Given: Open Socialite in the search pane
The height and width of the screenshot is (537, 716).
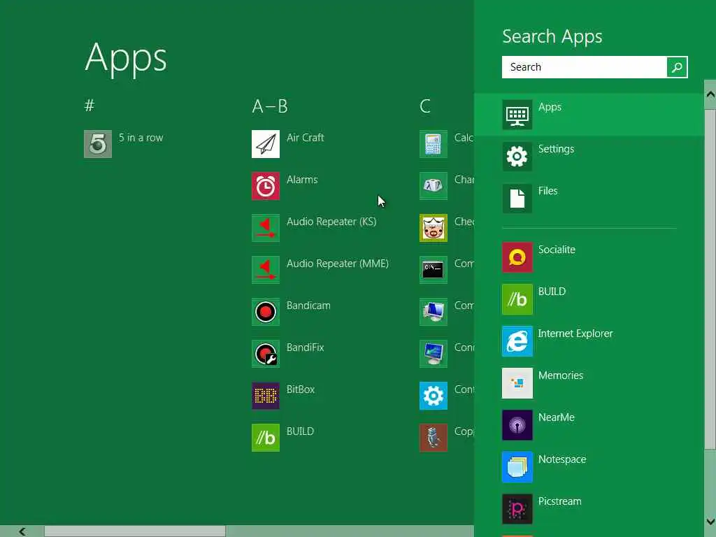Looking at the screenshot, I should pyautogui.click(x=517, y=257).
